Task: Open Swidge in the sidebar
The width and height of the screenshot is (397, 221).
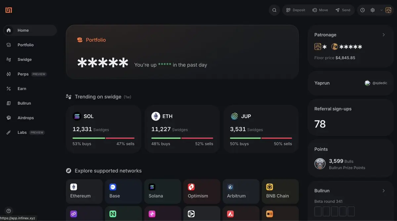Action: coord(30,59)
